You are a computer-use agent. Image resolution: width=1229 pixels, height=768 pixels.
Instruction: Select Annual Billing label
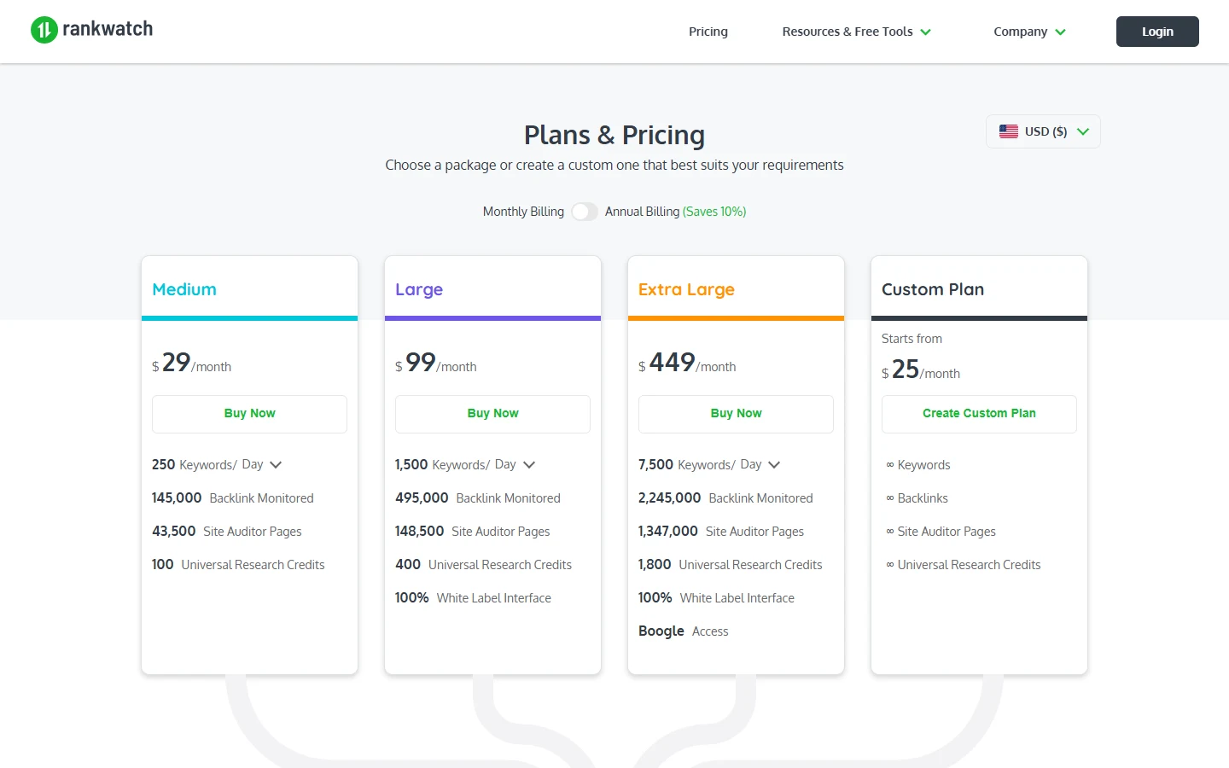tap(642, 212)
